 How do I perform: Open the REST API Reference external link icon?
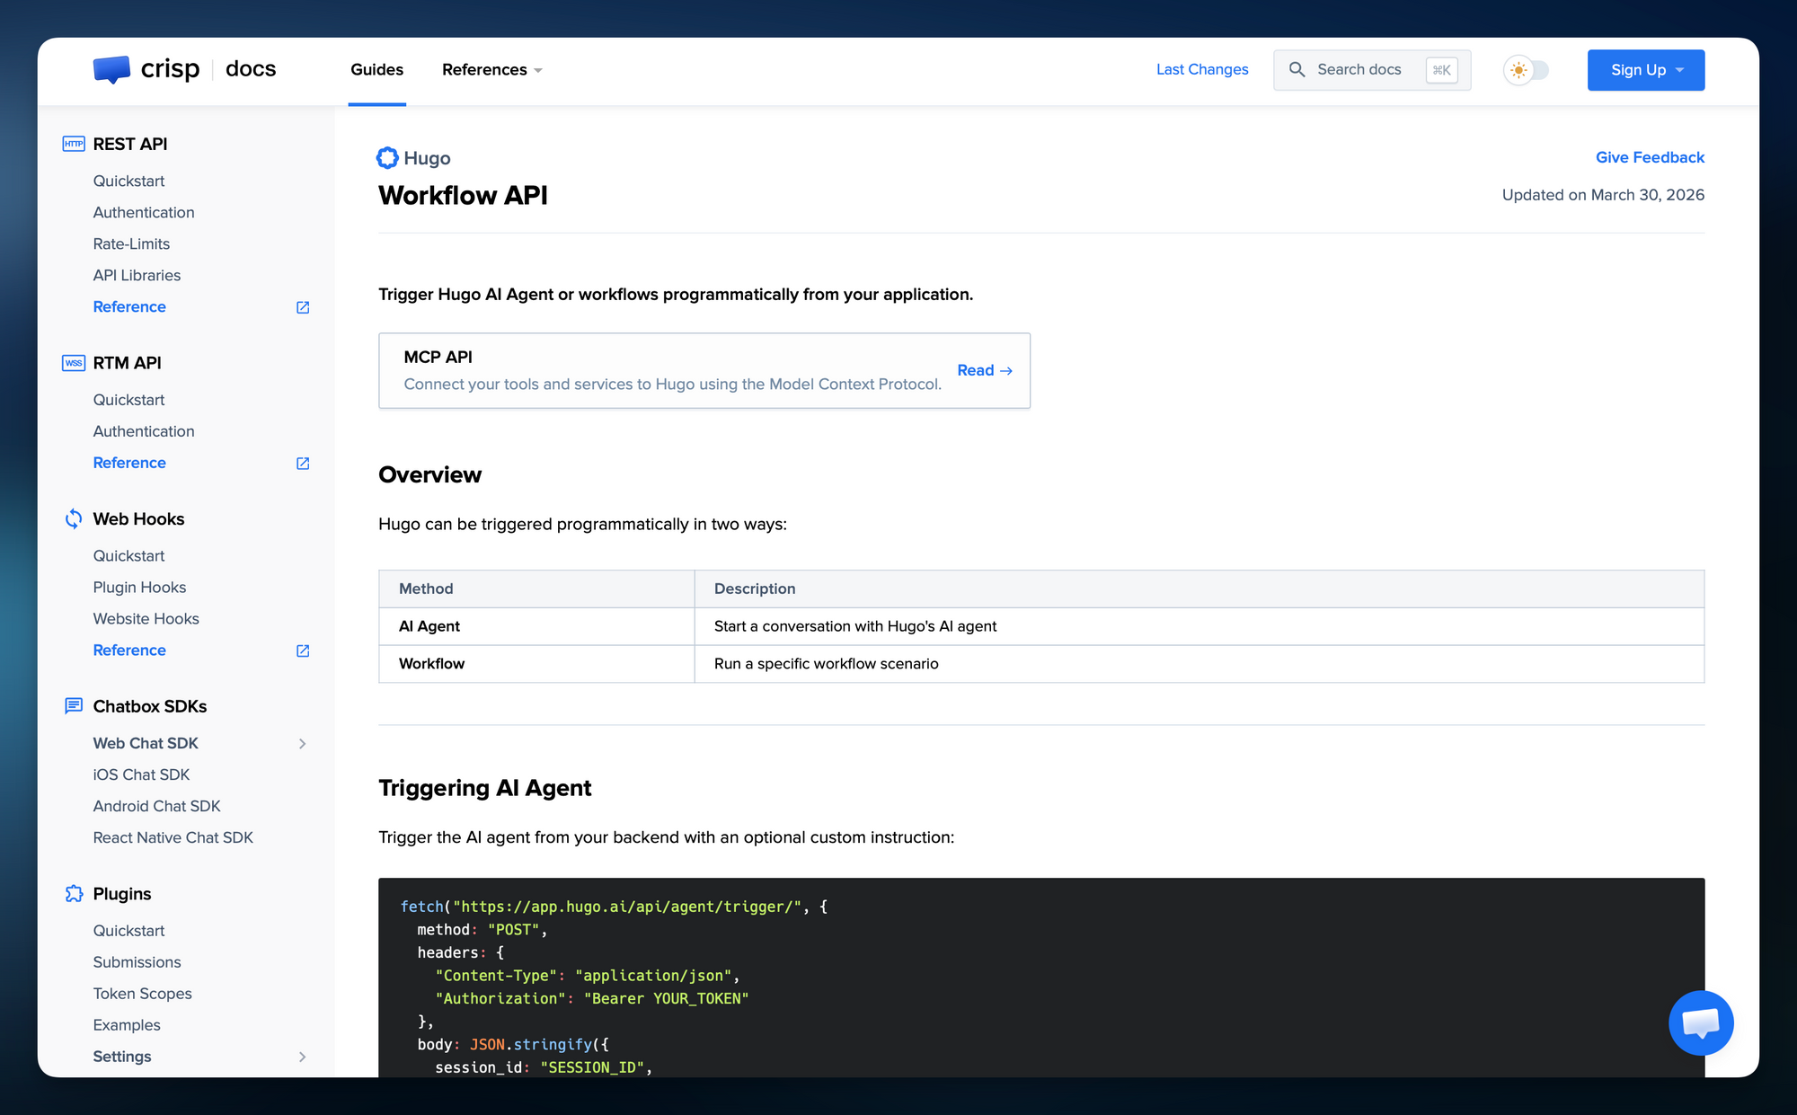pyautogui.click(x=303, y=306)
